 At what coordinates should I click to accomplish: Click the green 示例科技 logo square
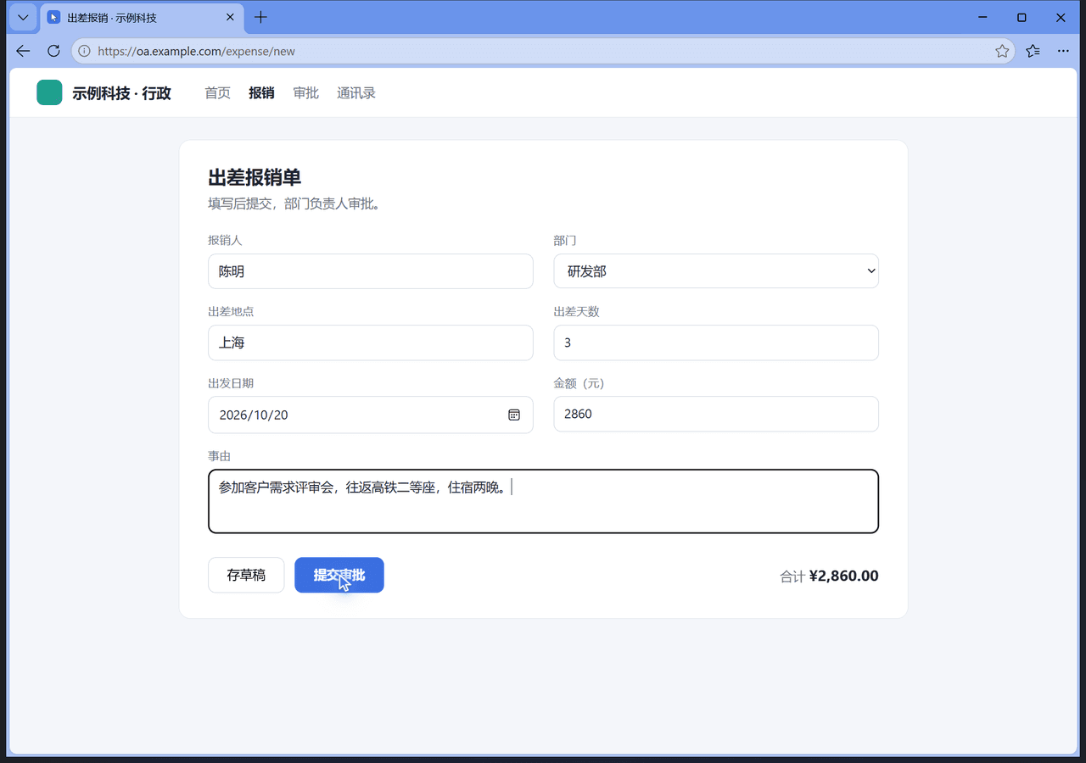(x=49, y=92)
